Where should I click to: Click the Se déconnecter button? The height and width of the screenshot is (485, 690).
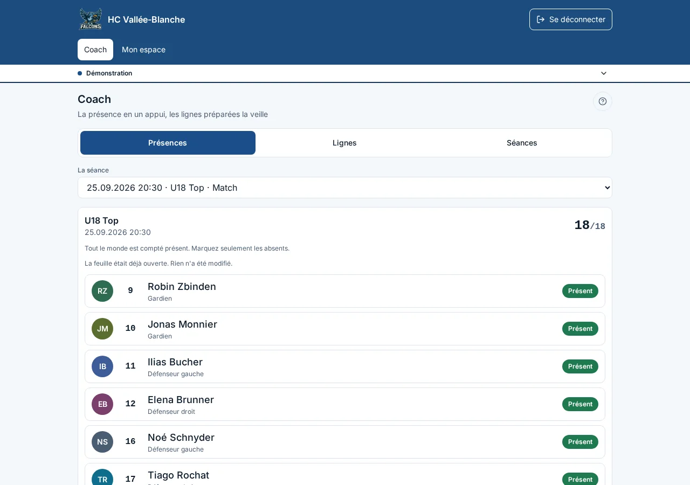tap(571, 19)
